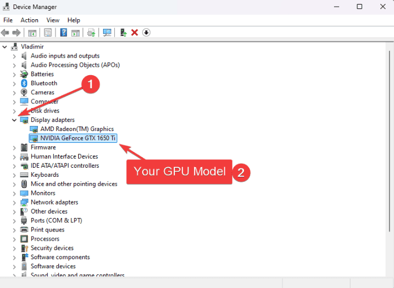
Task: Select the Display adapters label
Action: click(53, 120)
